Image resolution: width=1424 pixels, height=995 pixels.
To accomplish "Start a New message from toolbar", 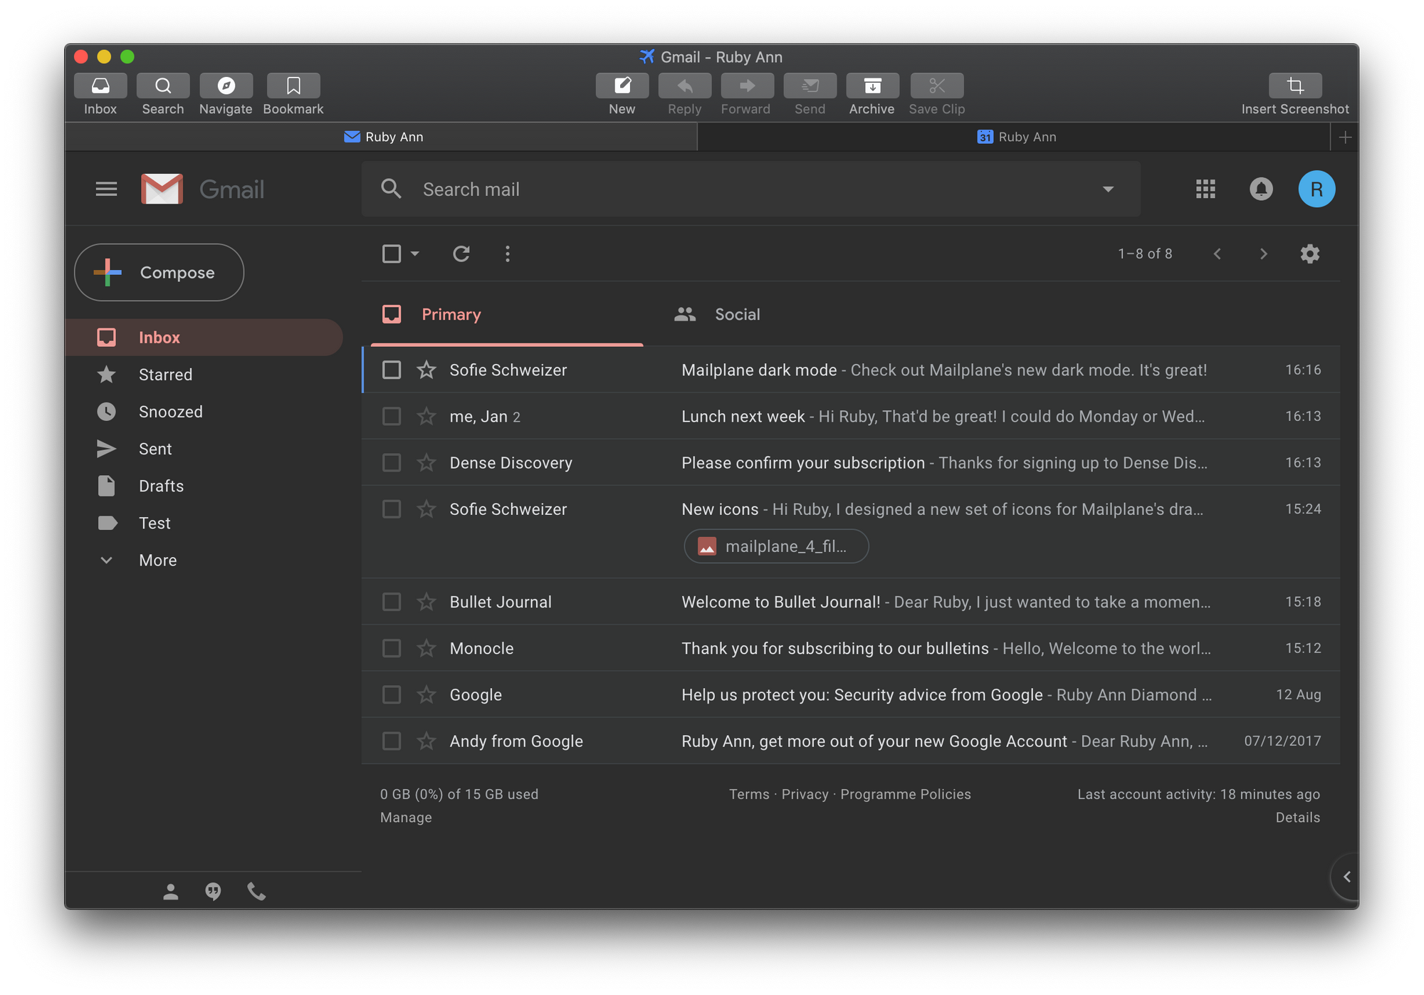I will pyautogui.click(x=622, y=86).
